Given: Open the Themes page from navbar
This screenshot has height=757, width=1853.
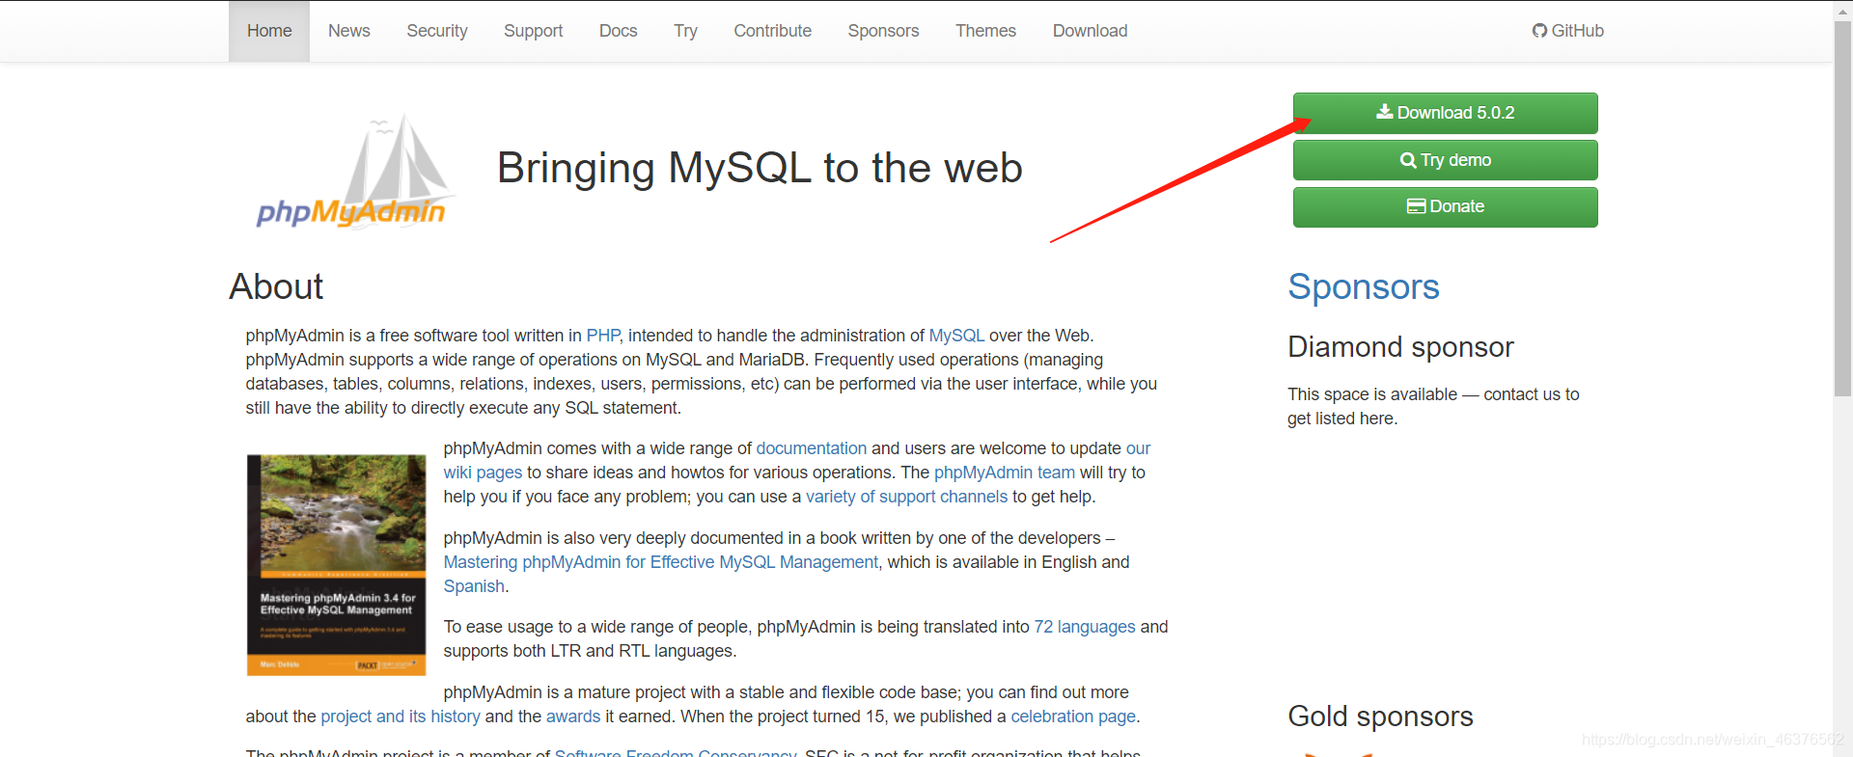Looking at the screenshot, I should click(985, 31).
